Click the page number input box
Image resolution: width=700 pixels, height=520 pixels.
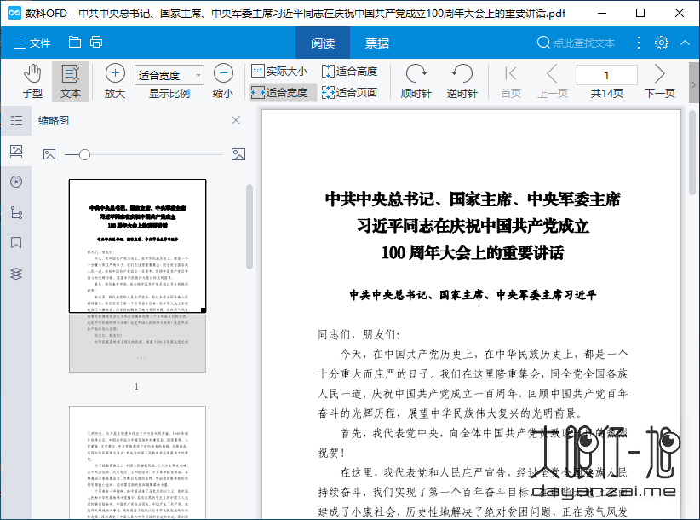click(606, 75)
